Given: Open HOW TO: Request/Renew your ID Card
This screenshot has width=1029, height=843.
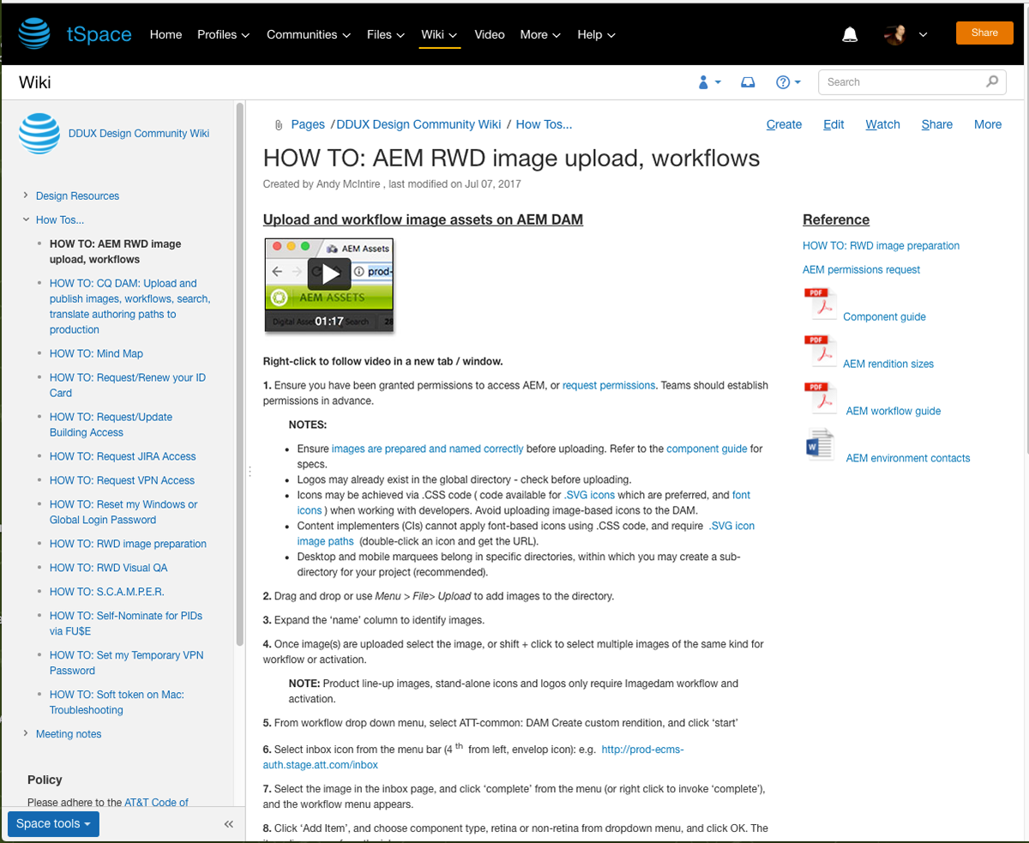Looking at the screenshot, I should click(128, 385).
